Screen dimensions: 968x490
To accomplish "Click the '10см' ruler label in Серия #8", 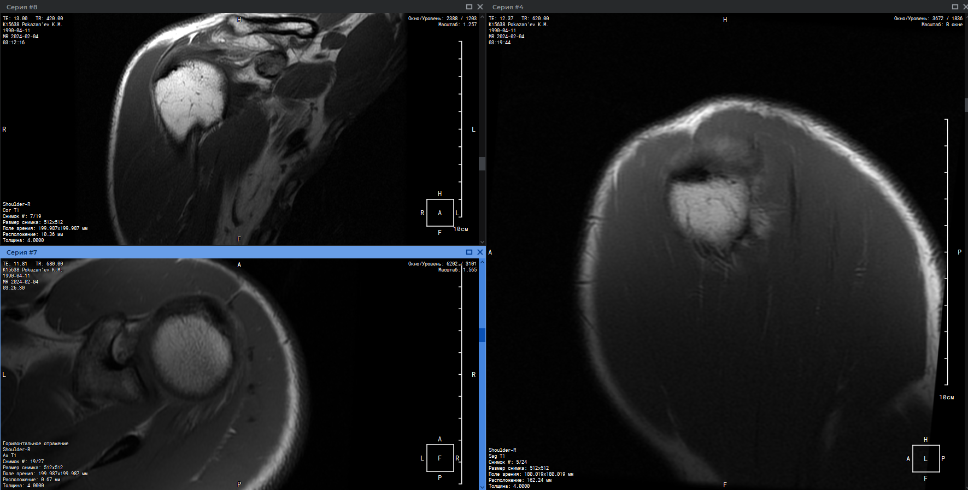I will tap(461, 229).
